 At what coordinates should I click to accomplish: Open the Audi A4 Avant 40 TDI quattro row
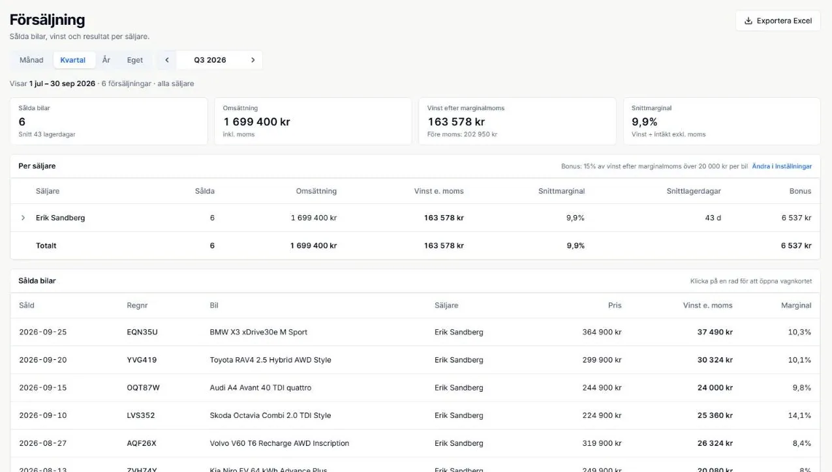tap(415, 388)
